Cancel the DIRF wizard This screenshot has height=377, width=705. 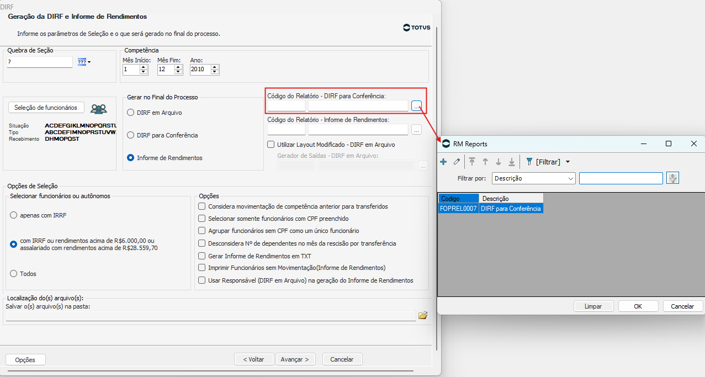342,359
